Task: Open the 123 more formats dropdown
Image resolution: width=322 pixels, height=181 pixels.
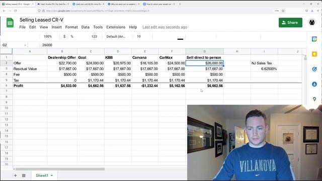Action: [x=94, y=36]
